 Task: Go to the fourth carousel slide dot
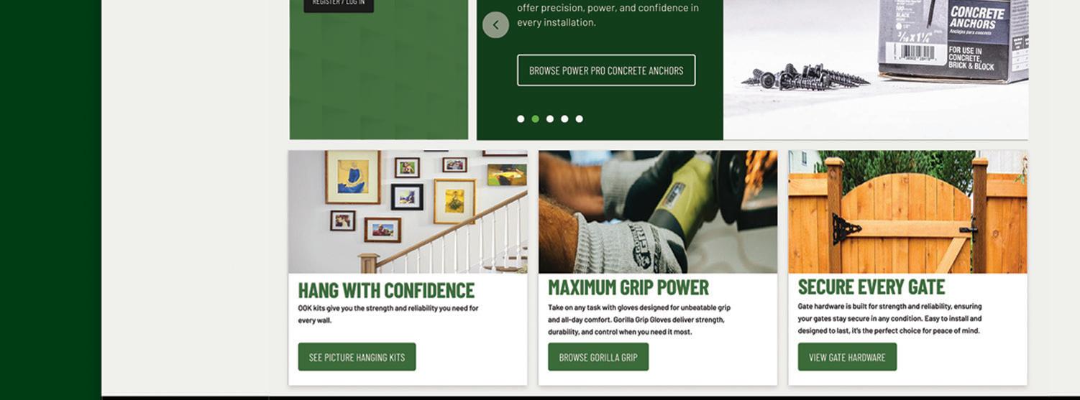click(x=564, y=119)
